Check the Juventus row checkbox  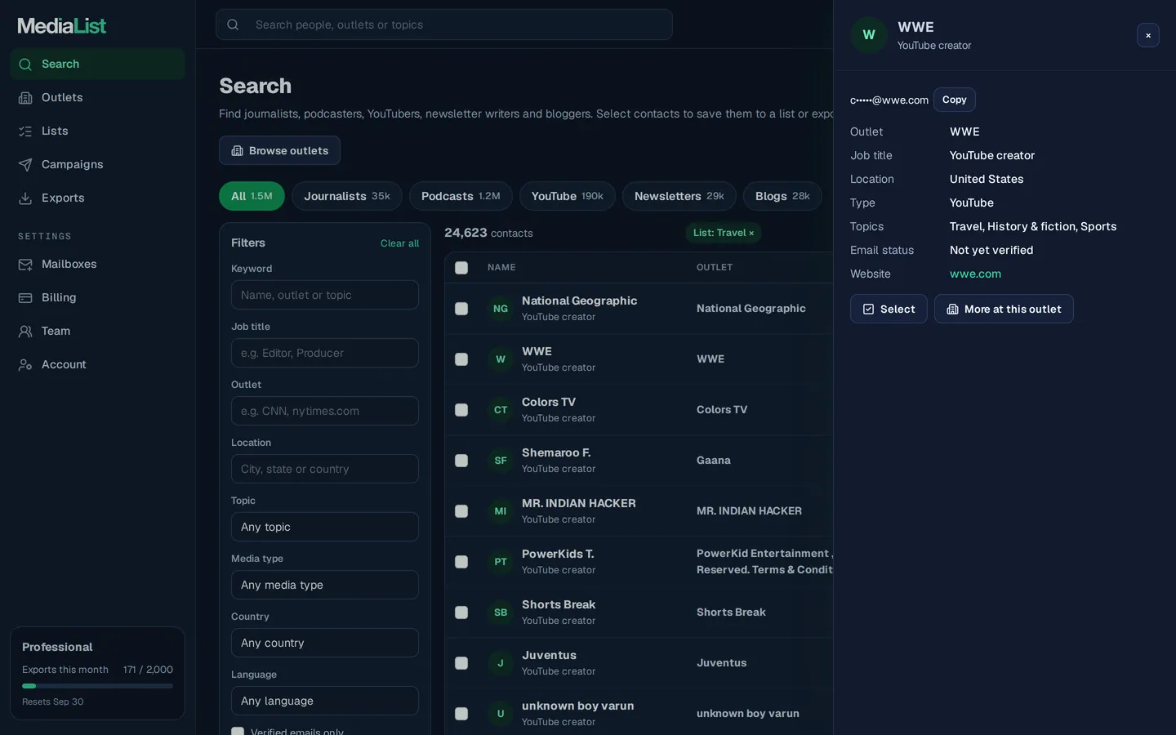click(461, 663)
